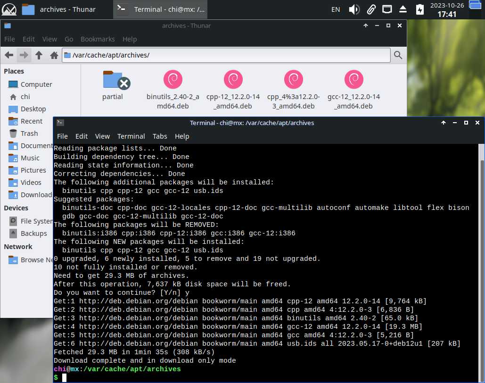Screen dimensions: 485x383
Task: Switch to Terminal taskbar entry
Action: pos(160,9)
